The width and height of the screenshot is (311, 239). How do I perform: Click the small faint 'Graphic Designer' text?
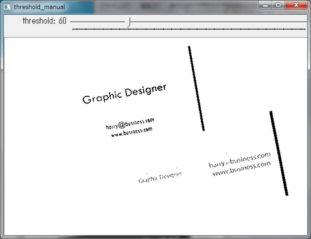160,177
